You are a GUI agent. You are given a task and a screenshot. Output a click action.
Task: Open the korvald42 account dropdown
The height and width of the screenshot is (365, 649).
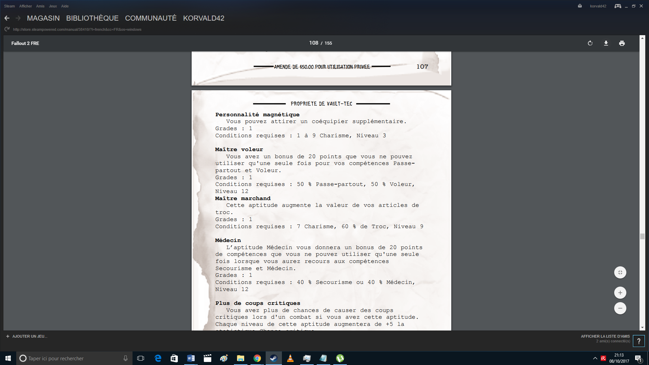point(598,6)
